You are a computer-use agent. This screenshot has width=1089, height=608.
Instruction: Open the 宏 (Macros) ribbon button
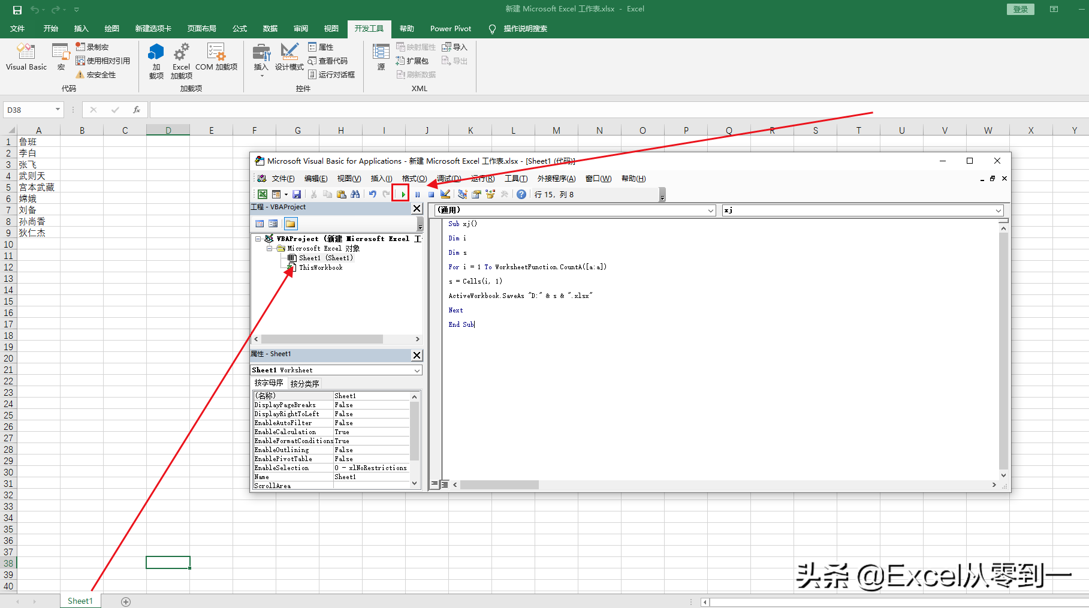[x=61, y=58]
